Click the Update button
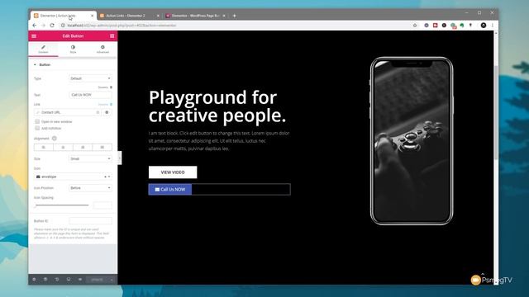529x297 pixels. tap(98, 280)
